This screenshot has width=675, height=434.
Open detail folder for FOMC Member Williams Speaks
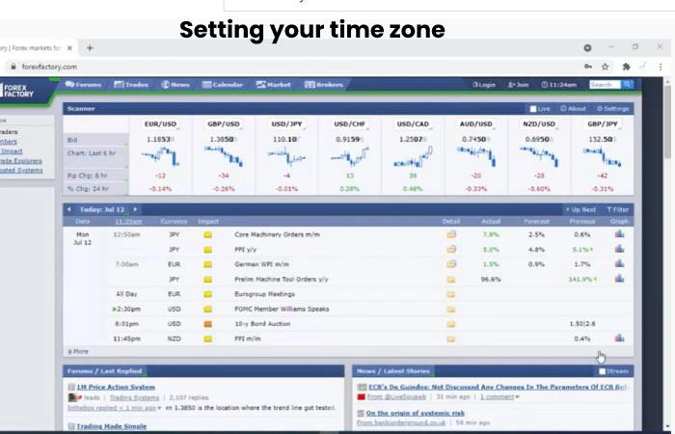coord(451,310)
